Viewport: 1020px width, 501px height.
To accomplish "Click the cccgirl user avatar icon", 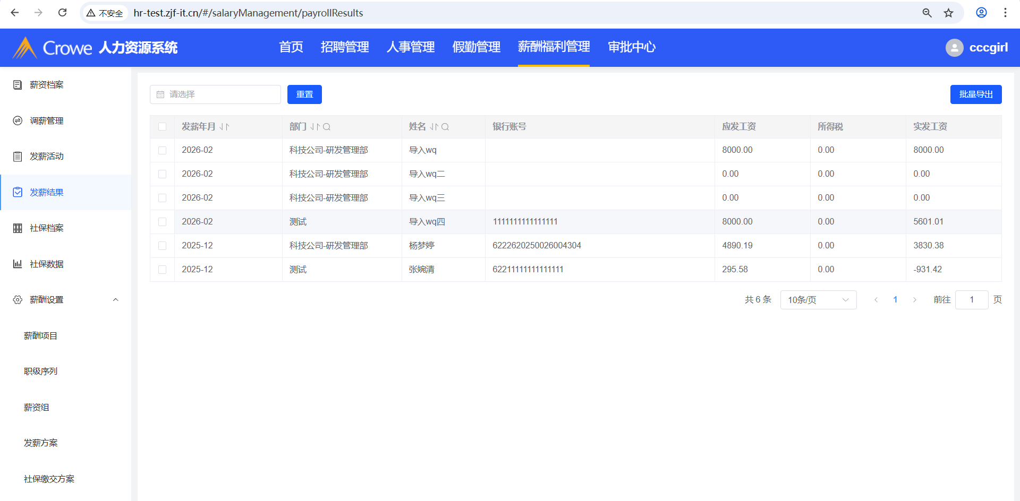I will (x=954, y=48).
